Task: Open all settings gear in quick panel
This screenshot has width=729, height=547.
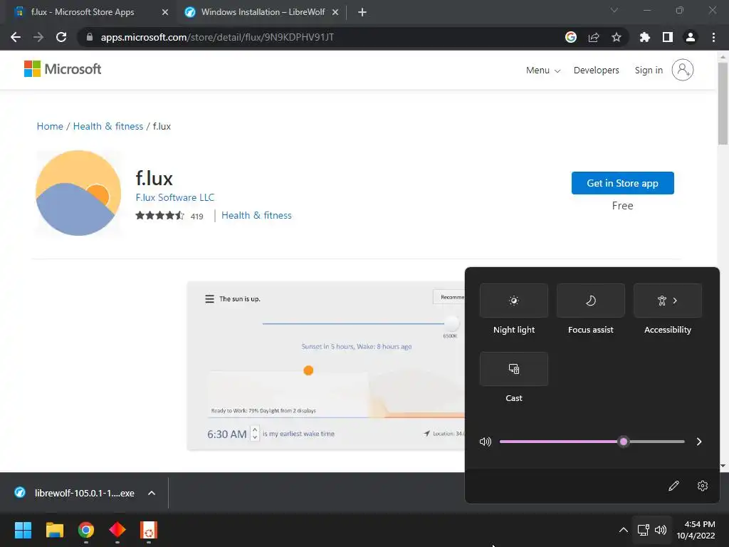Action: tap(703, 486)
